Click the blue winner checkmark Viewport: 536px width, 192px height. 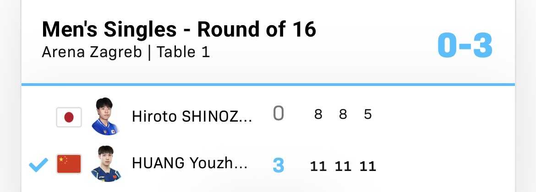(38, 165)
